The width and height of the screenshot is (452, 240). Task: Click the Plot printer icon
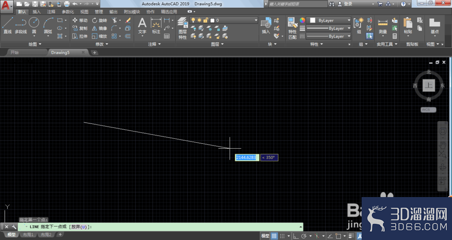(x=66, y=4)
